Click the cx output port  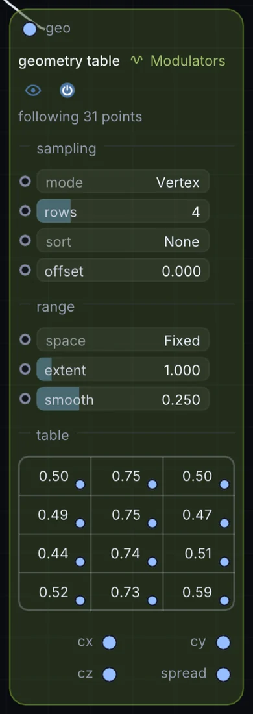[109, 643]
